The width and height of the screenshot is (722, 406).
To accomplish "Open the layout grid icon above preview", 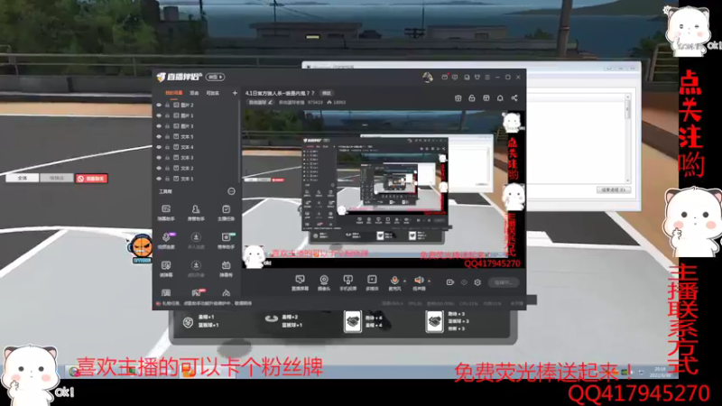I will point(486,98).
